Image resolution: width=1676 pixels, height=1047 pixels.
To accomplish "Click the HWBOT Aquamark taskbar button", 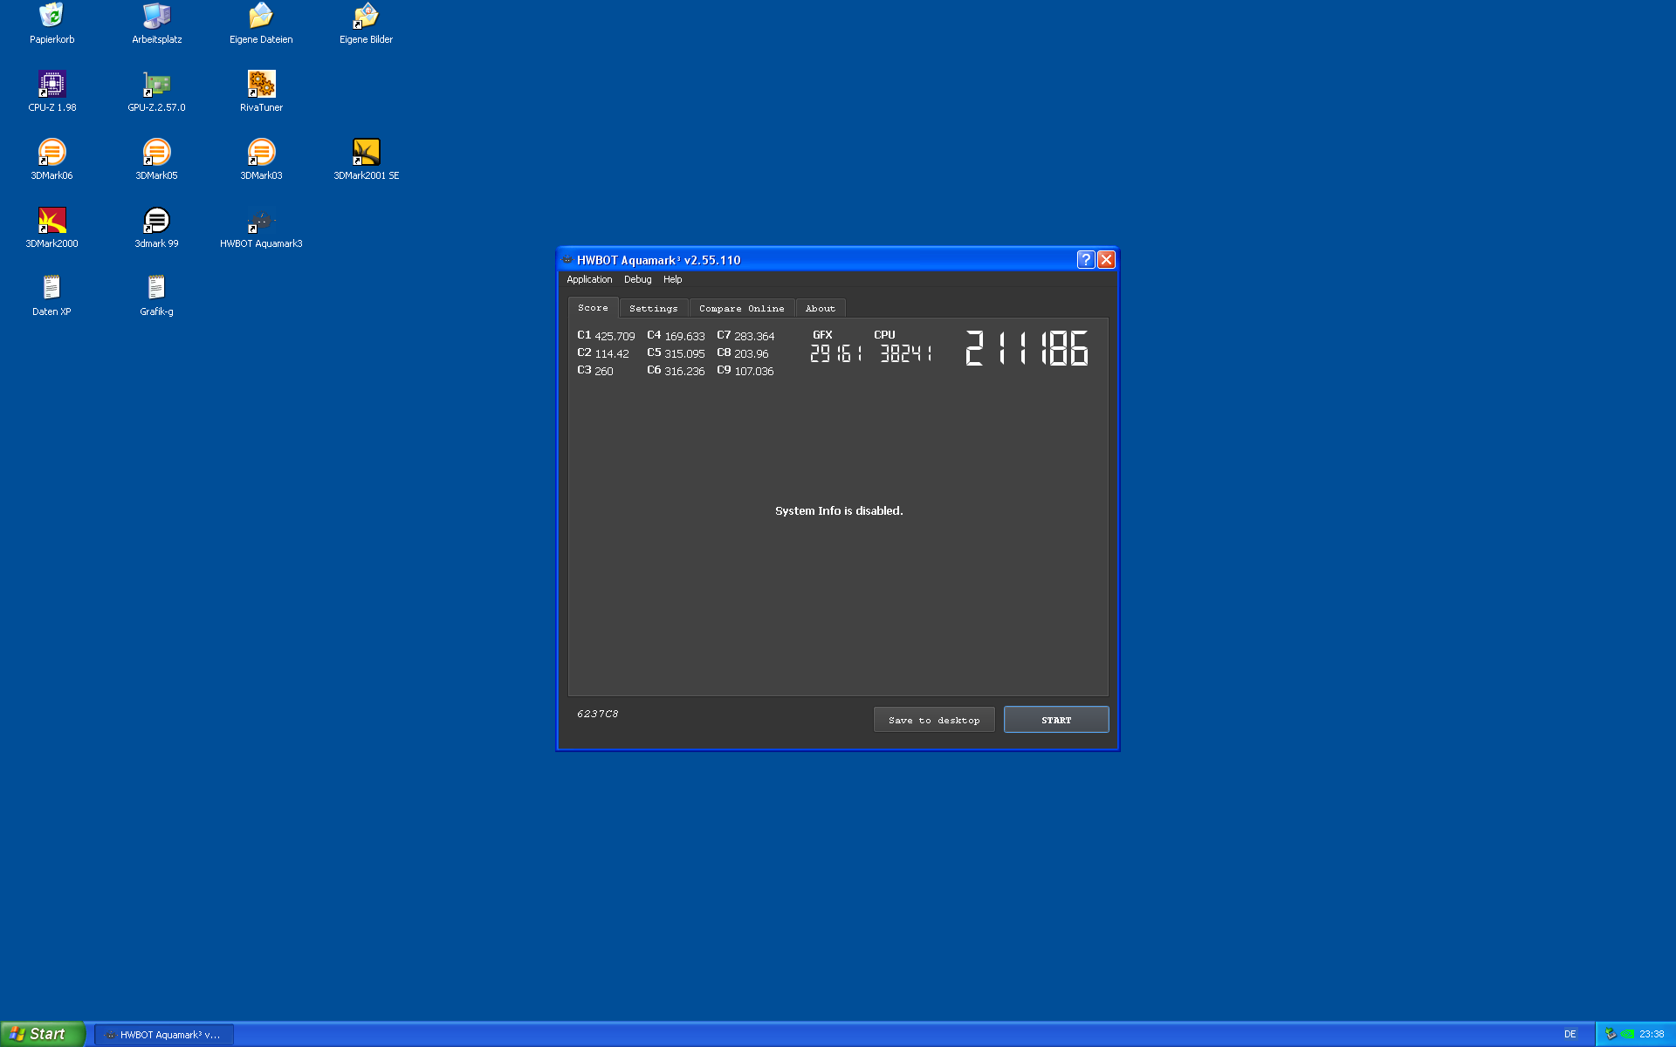I will point(164,1035).
